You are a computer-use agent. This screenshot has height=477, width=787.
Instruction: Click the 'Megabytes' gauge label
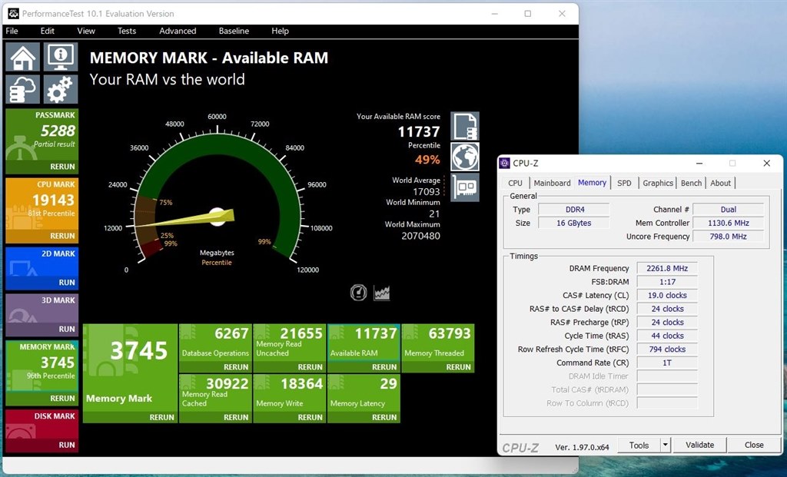pyautogui.click(x=217, y=253)
